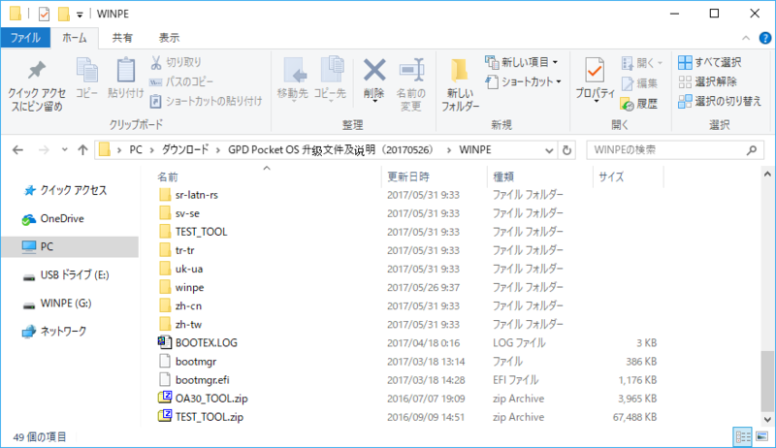Open the help question mark icon

click(x=764, y=38)
